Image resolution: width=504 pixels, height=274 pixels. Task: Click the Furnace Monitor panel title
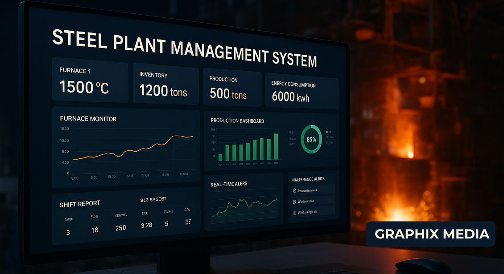88,119
